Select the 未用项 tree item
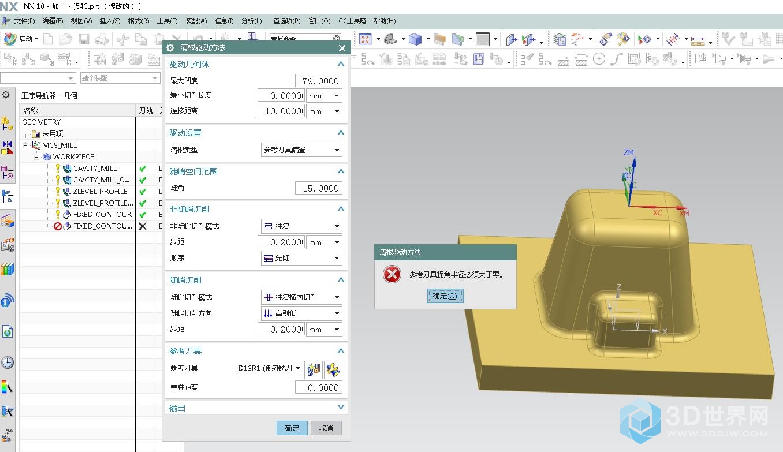Image resolution: width=783 pixels, height=452 pixels. (x=53, y=134)
